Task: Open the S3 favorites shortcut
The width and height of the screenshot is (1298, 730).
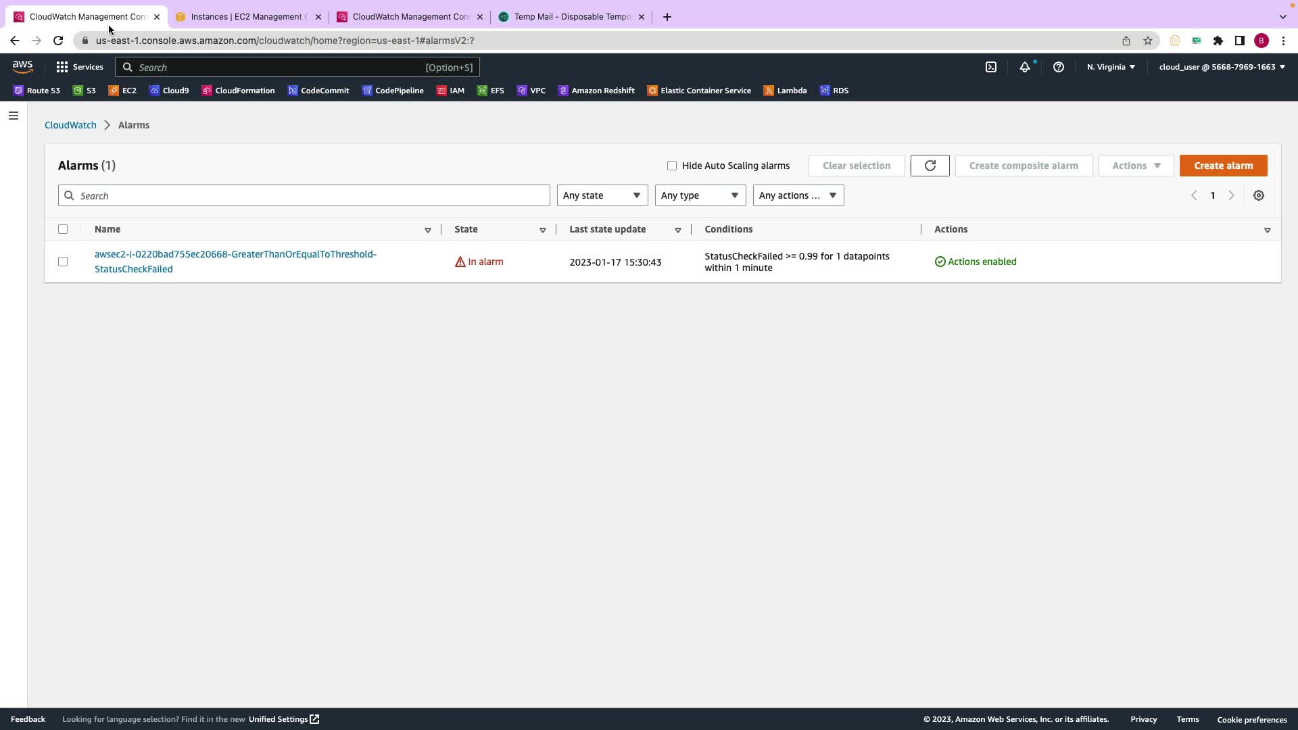Action: 85,91
